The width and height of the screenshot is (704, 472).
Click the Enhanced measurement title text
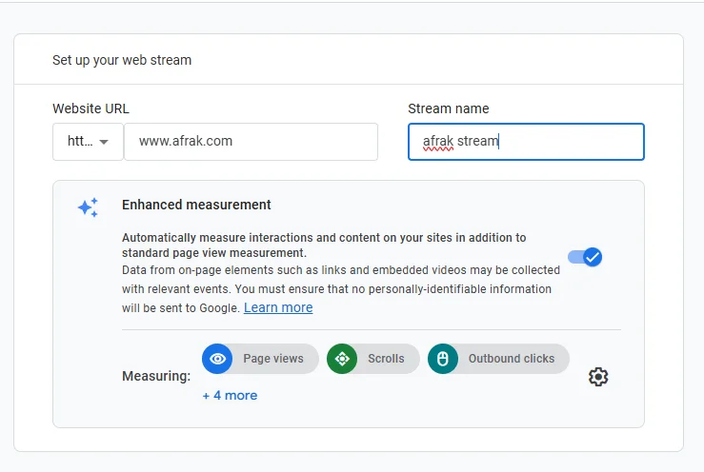point(196,205)
